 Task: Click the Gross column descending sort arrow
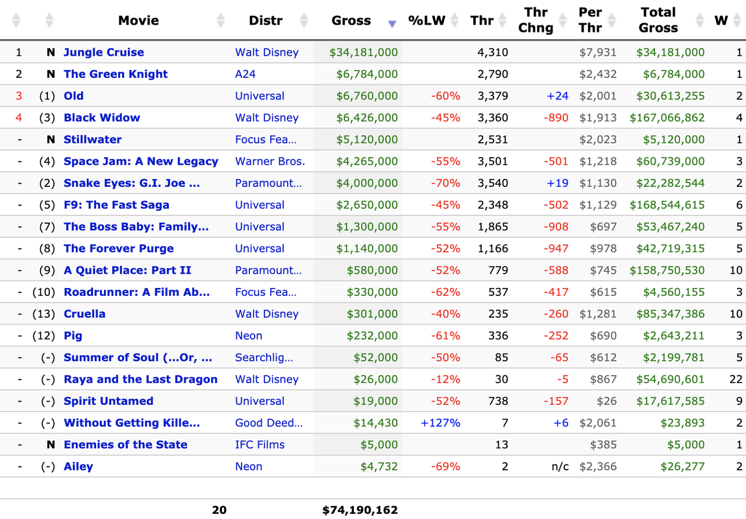[392, 24]
